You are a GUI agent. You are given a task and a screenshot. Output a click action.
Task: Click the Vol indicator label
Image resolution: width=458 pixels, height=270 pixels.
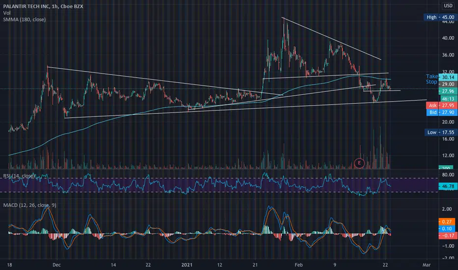(x=7, y=13)
